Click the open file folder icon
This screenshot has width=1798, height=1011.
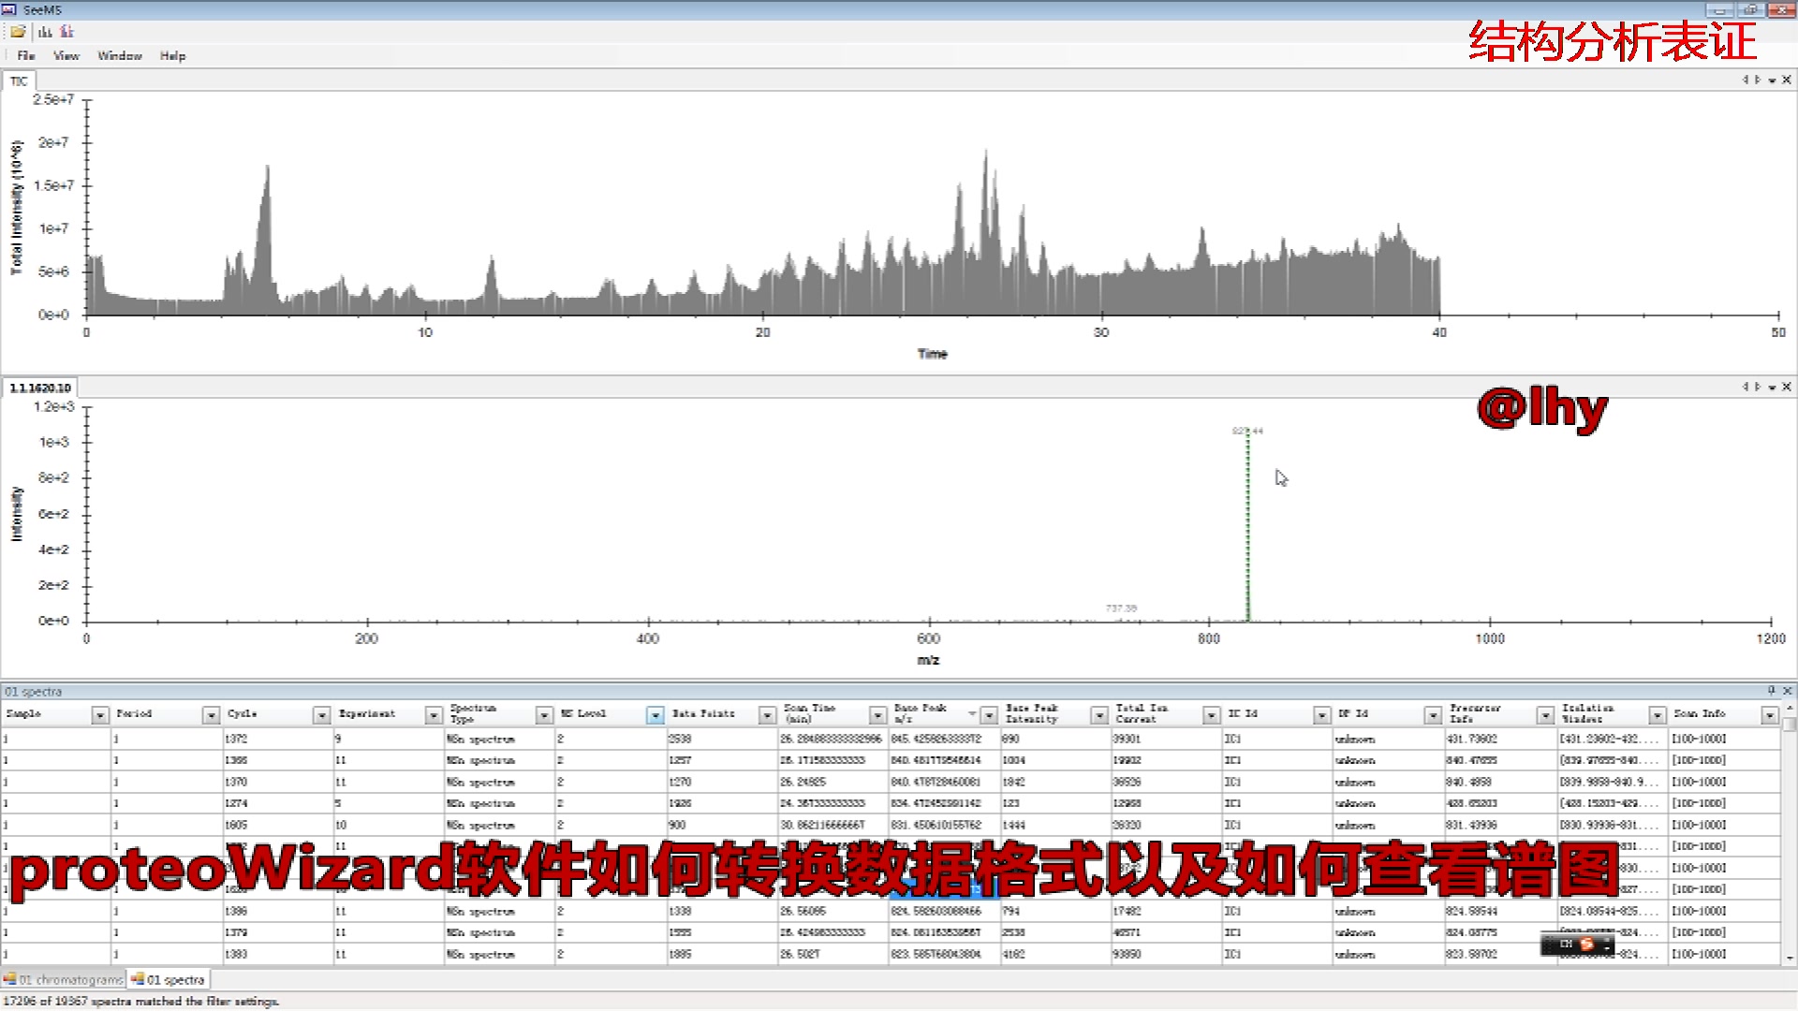[18, 32]
